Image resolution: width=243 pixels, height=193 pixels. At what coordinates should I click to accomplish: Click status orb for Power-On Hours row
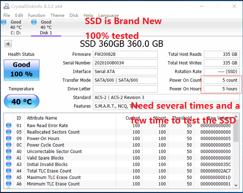tap(9, 138)
